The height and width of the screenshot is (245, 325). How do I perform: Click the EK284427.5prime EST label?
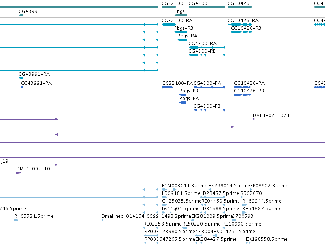[216, 239]
